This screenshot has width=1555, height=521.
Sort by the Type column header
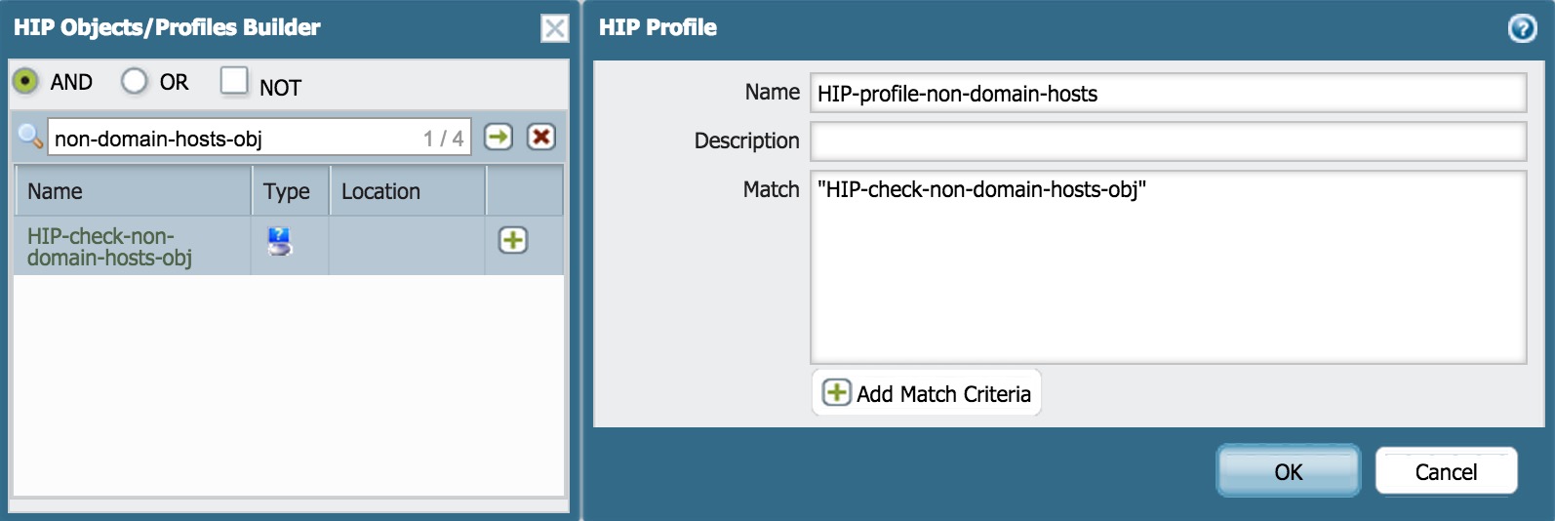(x=289, y=191)
